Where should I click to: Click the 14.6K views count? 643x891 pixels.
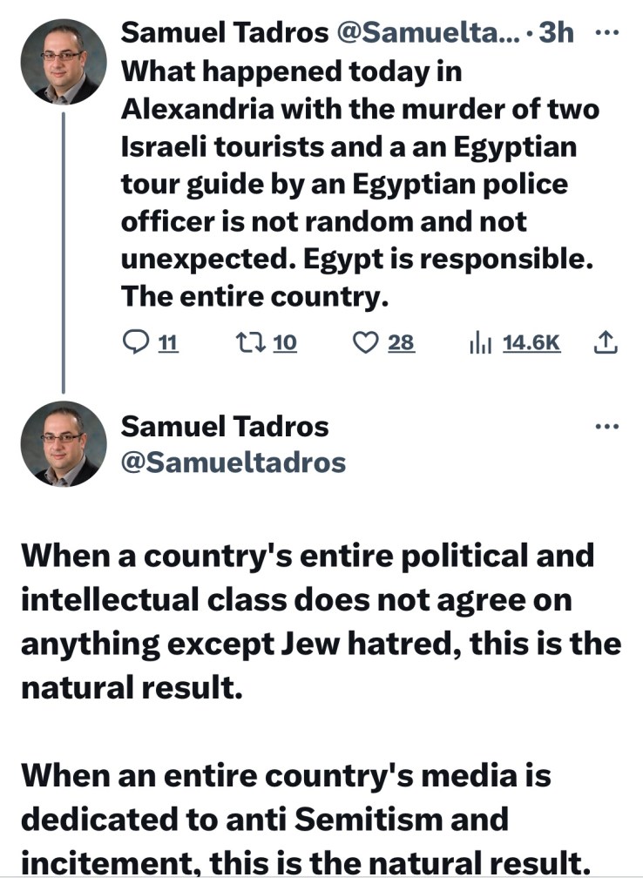[x=531, y=343]
